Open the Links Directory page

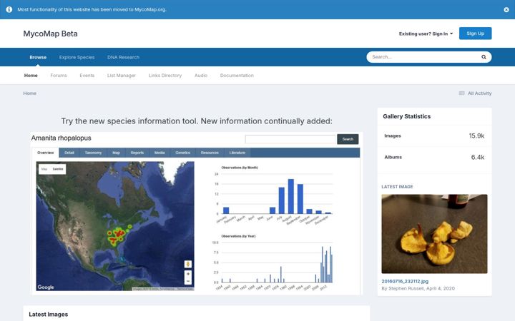pos(165,76)
